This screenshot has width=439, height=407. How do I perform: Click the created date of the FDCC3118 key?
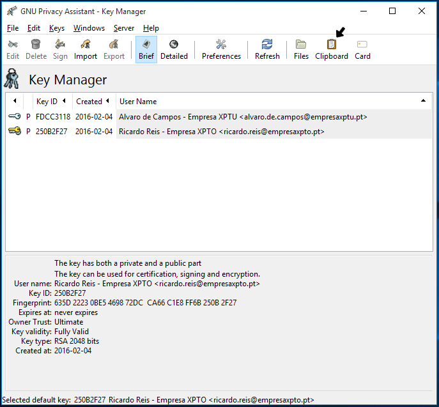(94, 117)
